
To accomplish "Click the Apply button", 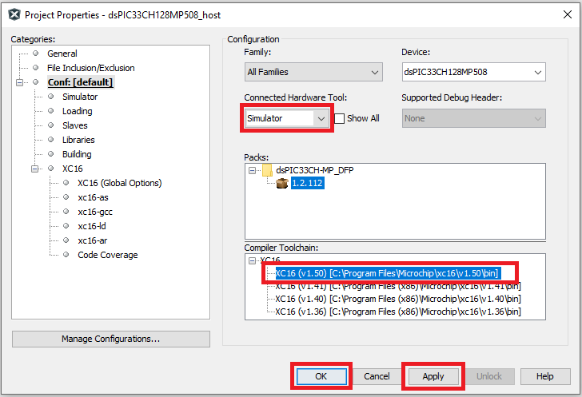I will pyautogui.click(x=433, y=376).
